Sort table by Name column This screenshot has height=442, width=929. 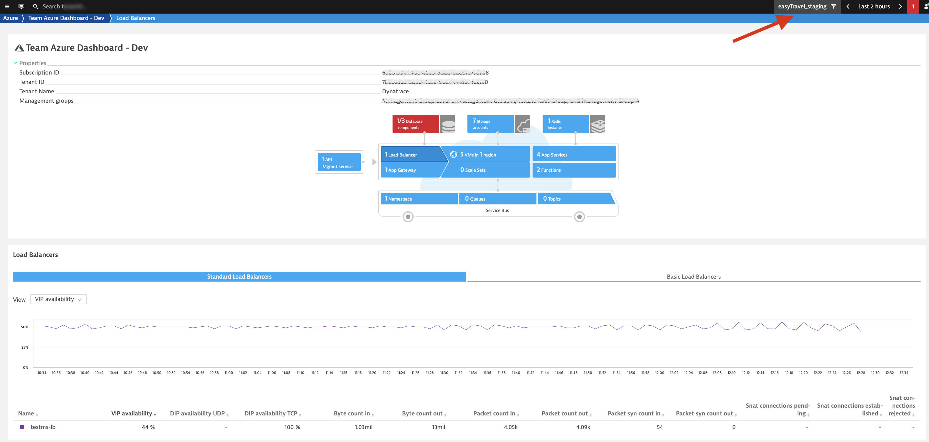coord(28,413)
